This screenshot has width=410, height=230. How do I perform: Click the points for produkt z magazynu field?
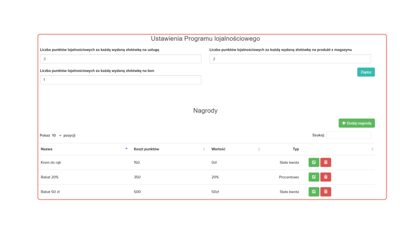tap(290, 59)
